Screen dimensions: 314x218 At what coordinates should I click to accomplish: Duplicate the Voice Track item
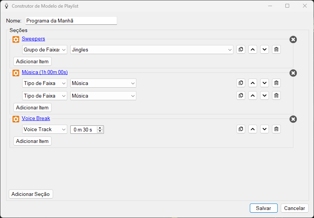pyautogui.click(x=241, y=129)
